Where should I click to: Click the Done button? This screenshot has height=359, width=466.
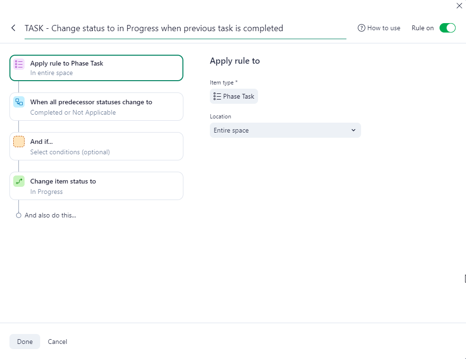(25, 342)
